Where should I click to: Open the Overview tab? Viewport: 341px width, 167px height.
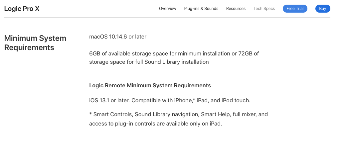pyautogui.click(x=168, y=9)
